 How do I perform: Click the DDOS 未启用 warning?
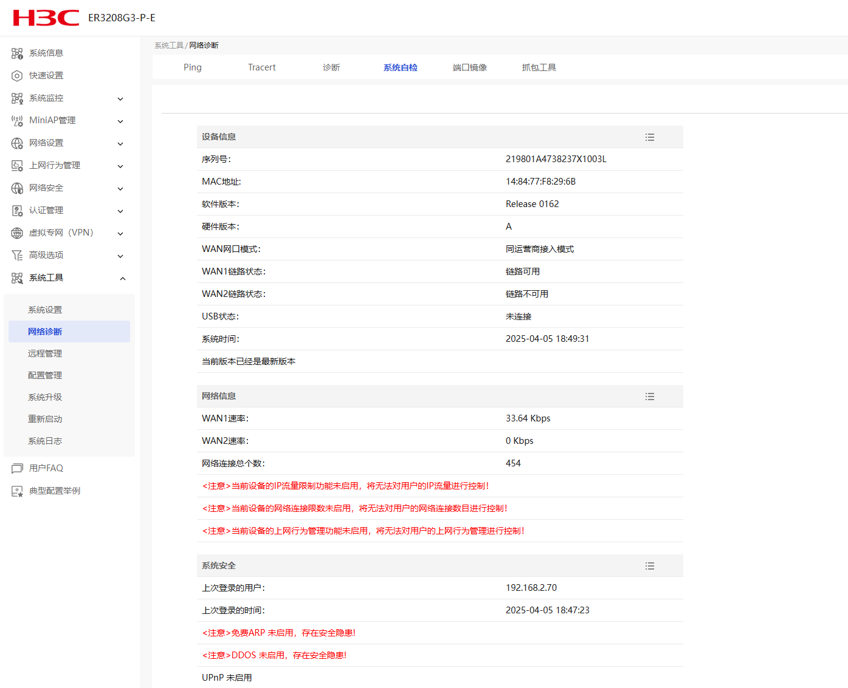[x=274, y=655]
